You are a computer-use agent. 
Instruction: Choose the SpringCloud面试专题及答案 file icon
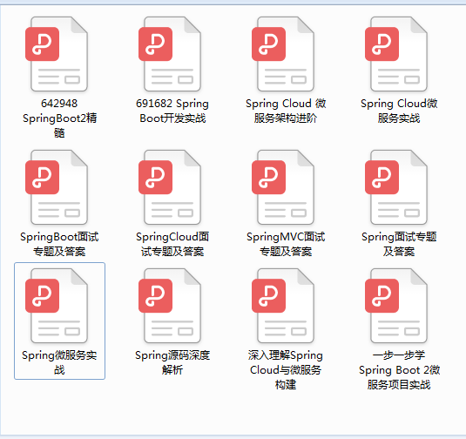pyautogui.click(x=170, y=187)
